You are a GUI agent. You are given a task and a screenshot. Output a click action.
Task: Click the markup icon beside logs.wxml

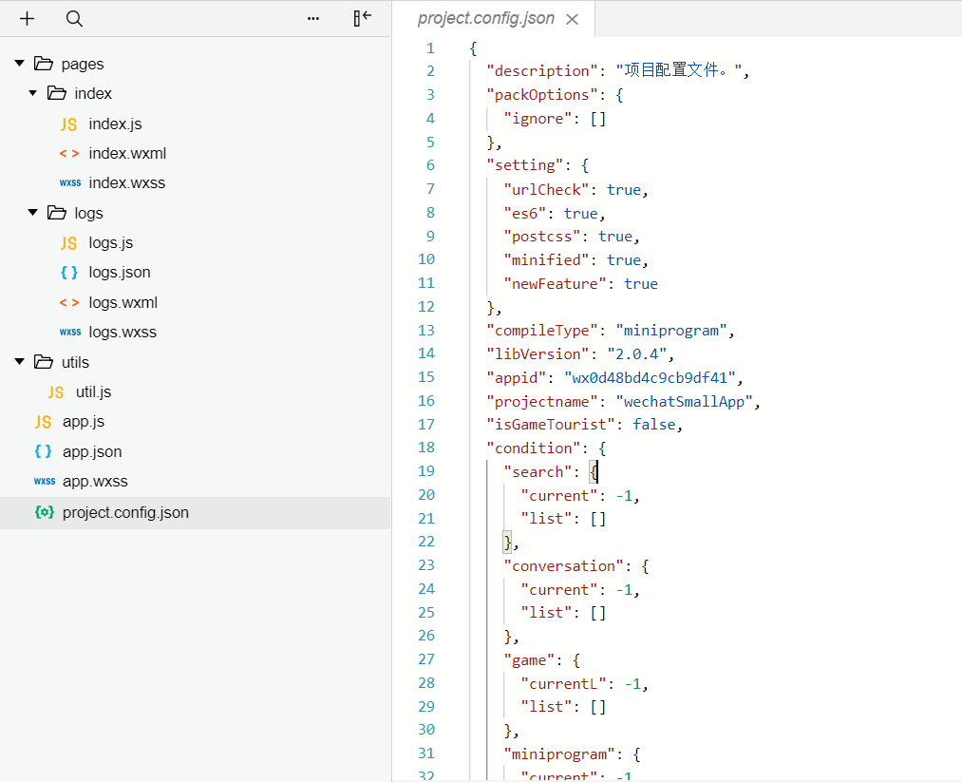click(68, 302)
